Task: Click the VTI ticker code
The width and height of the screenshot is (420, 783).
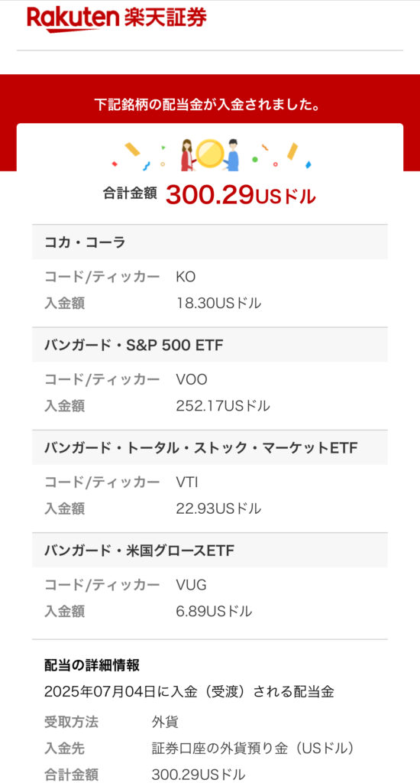Action: pos(187,482)
